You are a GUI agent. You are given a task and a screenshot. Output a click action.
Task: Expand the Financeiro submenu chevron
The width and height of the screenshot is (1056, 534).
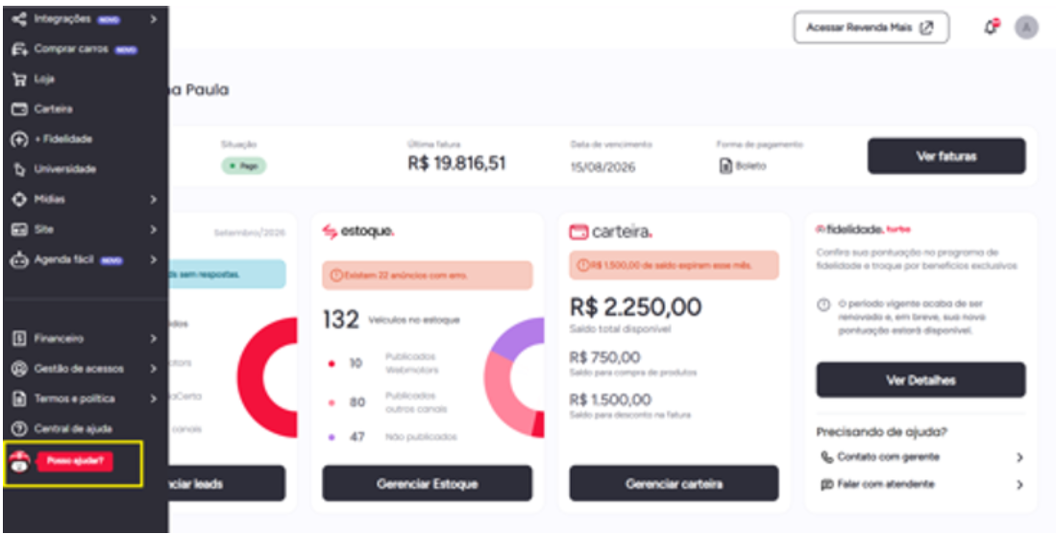(154, 339)
